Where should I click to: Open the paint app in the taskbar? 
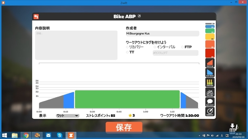point(37,135)
